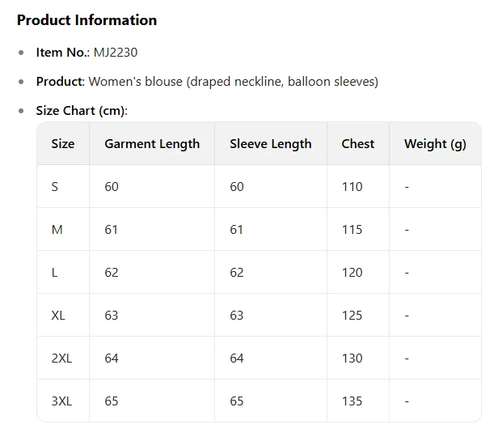Image resolution: width=502 pixels, height=437 pixels.
Task: Click the Women's blouse product description
Action: click(233, 82)
